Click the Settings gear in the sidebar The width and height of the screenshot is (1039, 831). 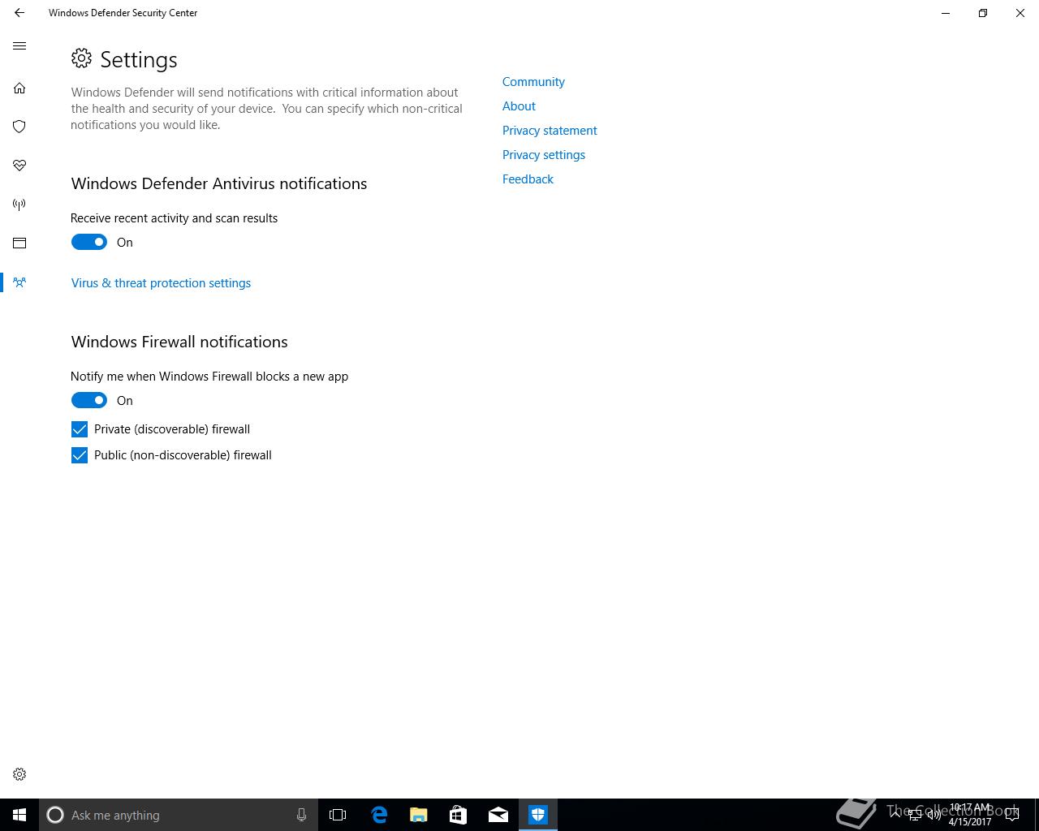(19, 774)
